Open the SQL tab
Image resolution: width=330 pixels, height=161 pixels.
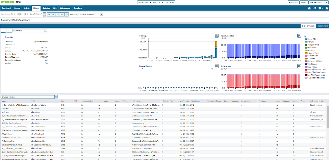(55, 8)
